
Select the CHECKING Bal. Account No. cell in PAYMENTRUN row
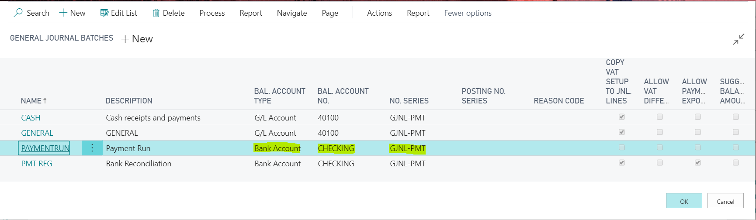(x=336, y=148)
